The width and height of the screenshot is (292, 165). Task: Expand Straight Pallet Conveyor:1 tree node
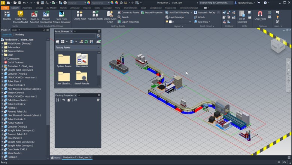tap(2, 70)
